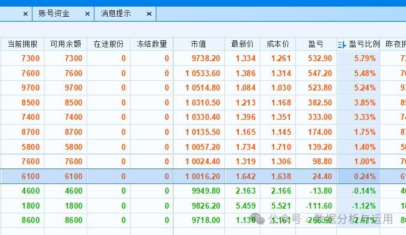Close the 消息提示 tab
This screenshot has height=235, width=406.
point(149,14)
